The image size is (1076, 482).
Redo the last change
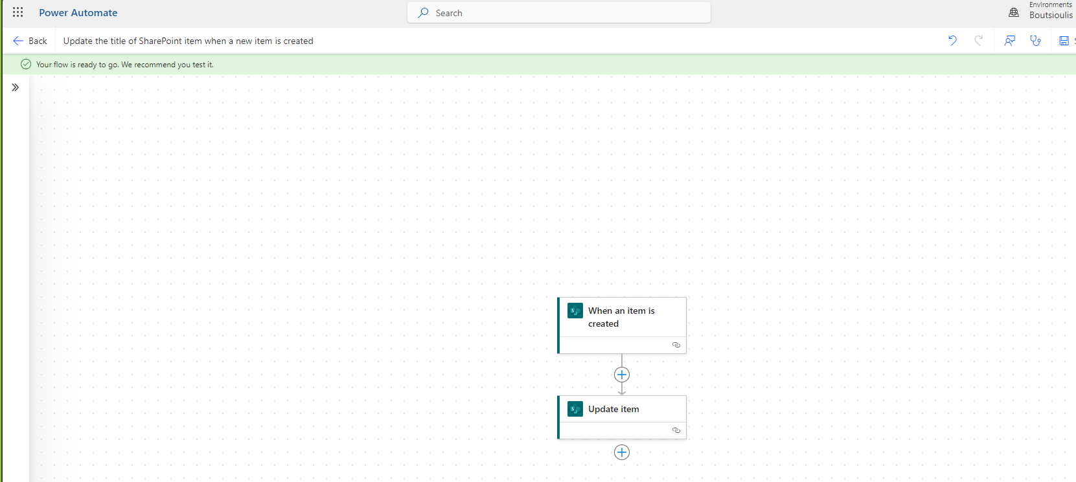[x=978, y=41]
